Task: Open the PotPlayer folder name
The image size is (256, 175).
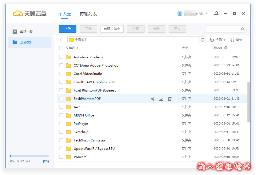Action: 81,124
